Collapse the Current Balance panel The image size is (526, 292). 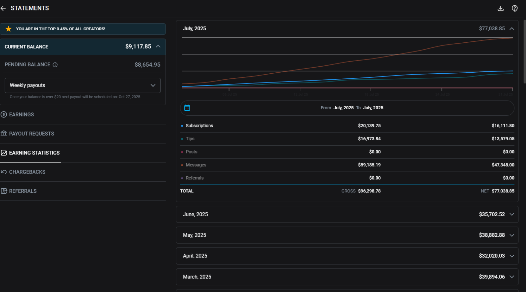pyautogui.click(x=158, y=46)
